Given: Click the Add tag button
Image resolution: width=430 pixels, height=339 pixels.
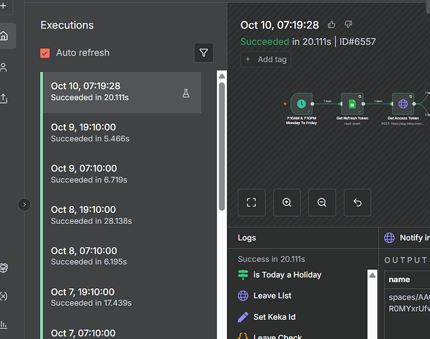Looking at the screenshot, I should [x=266, y=60].
